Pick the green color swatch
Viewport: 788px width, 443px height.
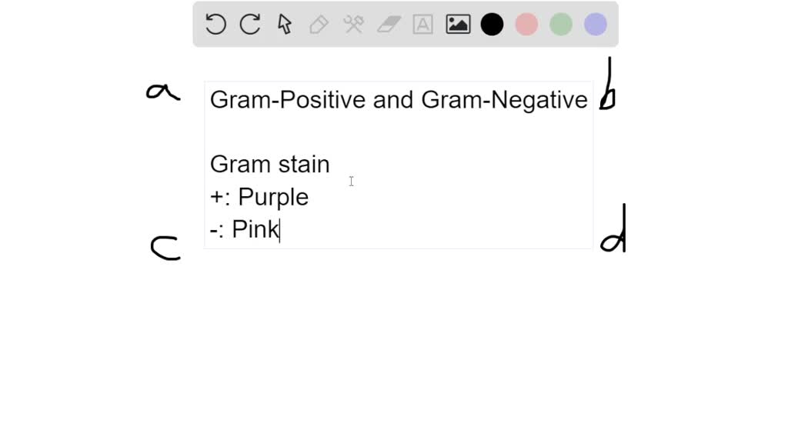[x=560, y=24]
